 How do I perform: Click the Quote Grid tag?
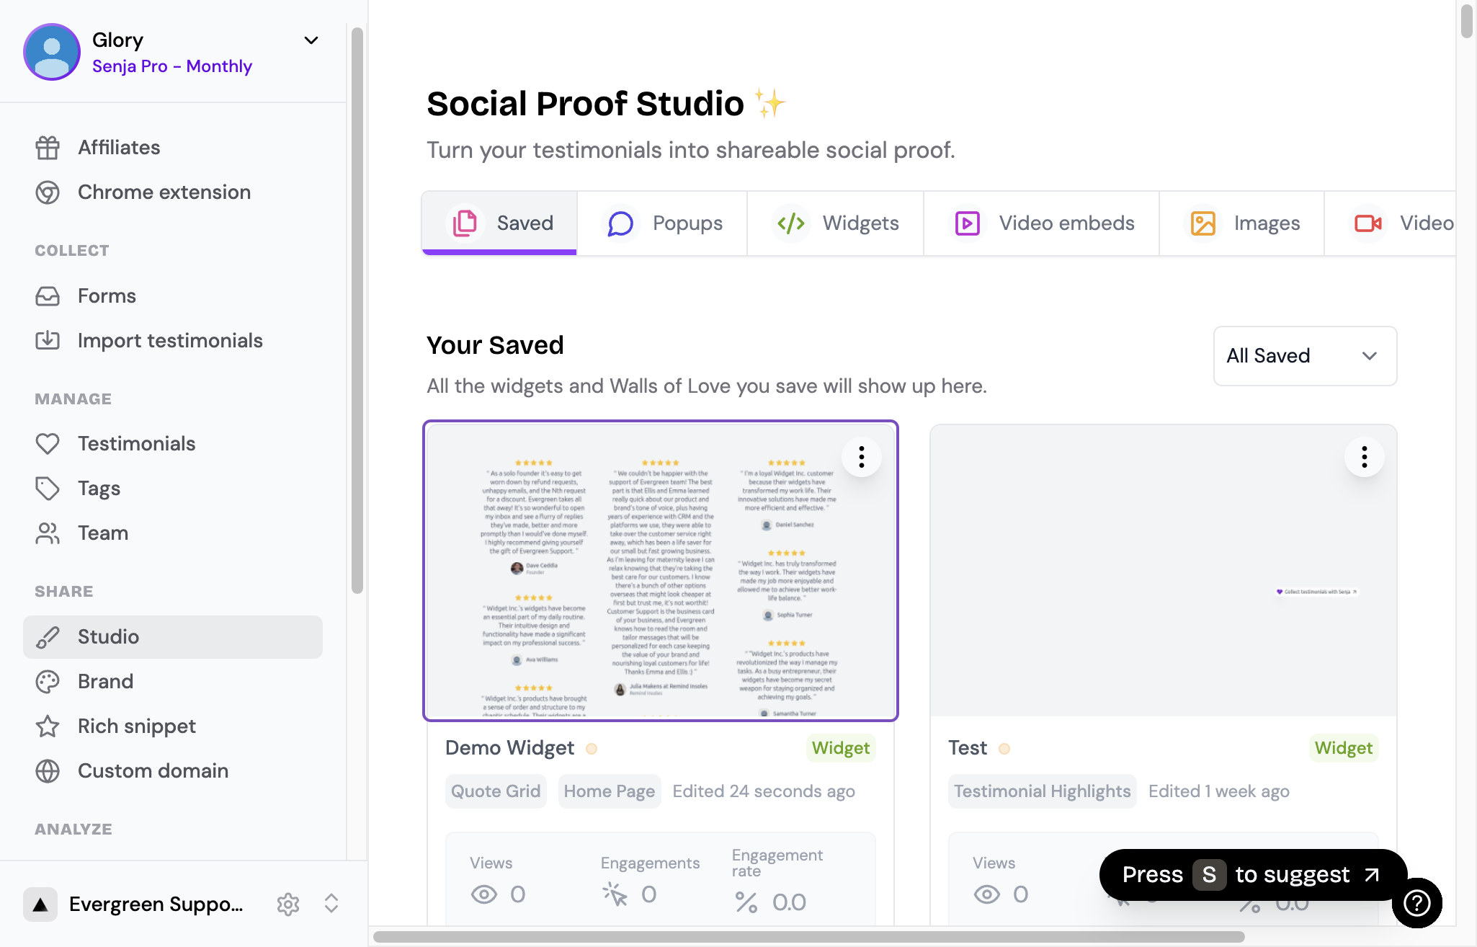(x=496, y=791)
